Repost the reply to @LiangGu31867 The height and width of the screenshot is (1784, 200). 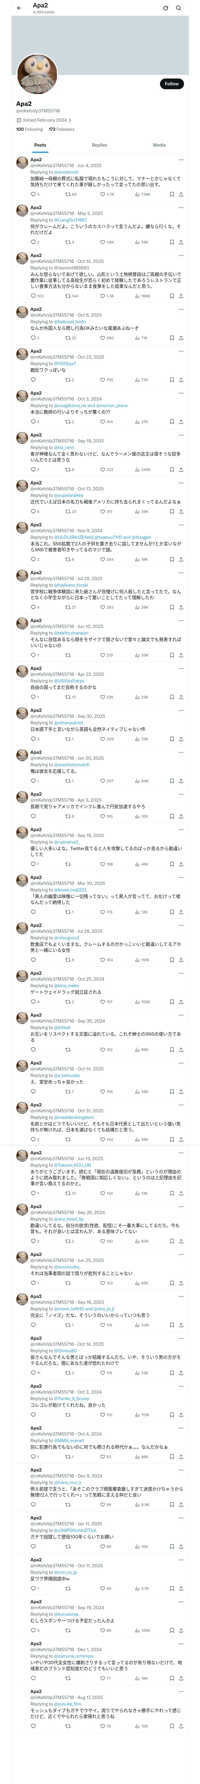tap(68, 242)
